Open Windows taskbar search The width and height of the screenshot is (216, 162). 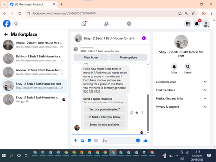pos(11,156)
